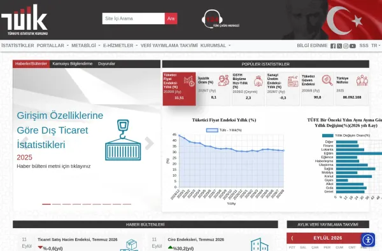Expand the METABİLGİ dropdown menu
382x251 pixels.
click(86, 46)
